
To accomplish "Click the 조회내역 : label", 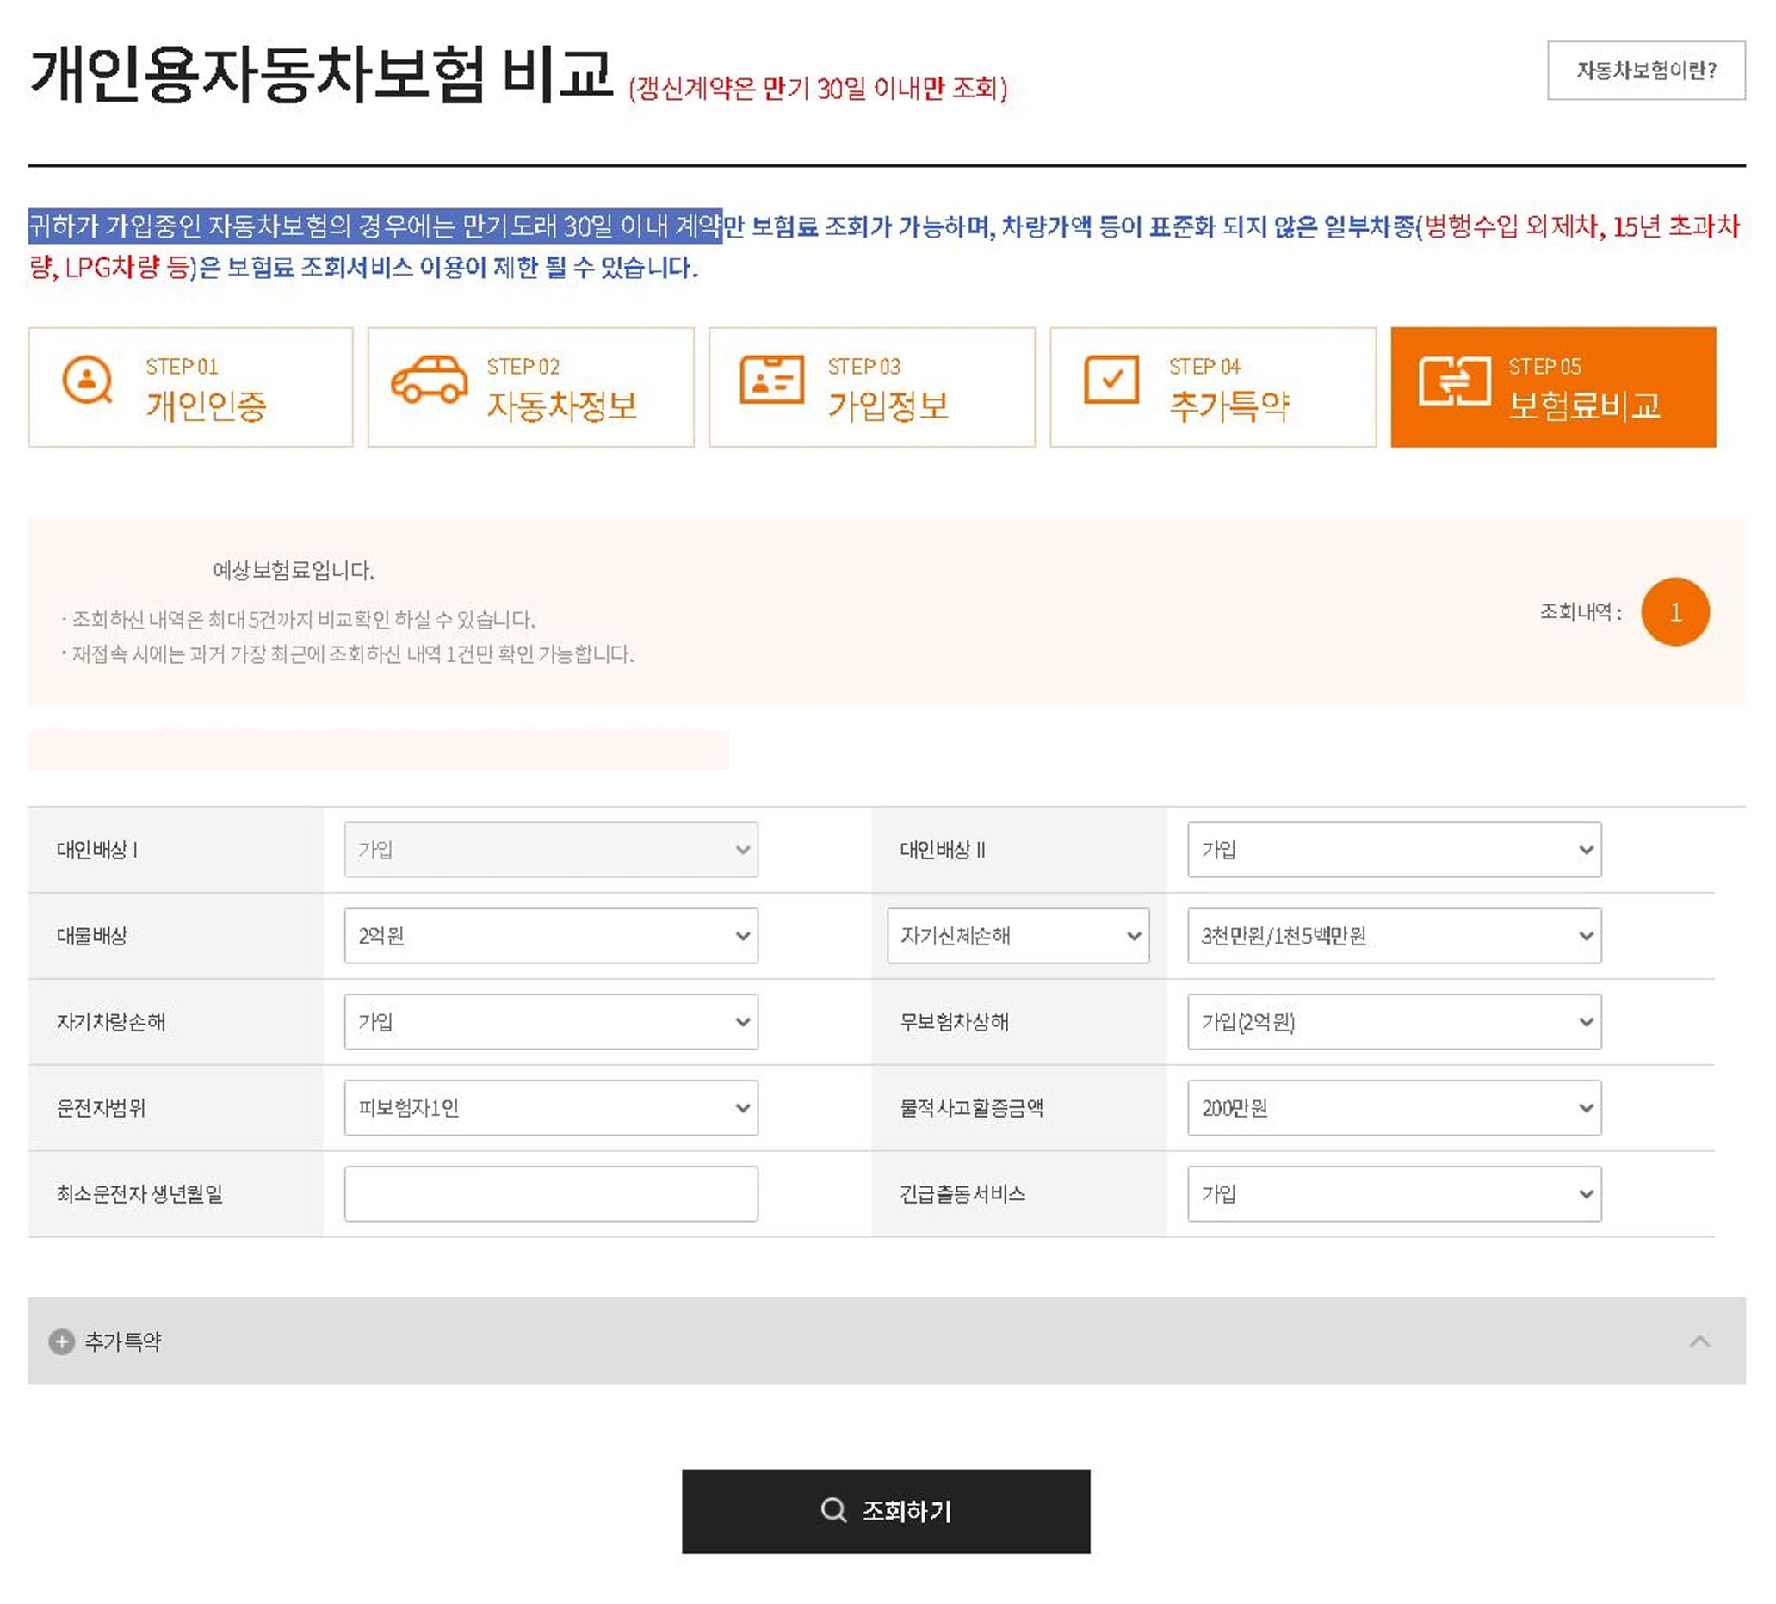I will pyautogui.click(x=1581, y=612).
